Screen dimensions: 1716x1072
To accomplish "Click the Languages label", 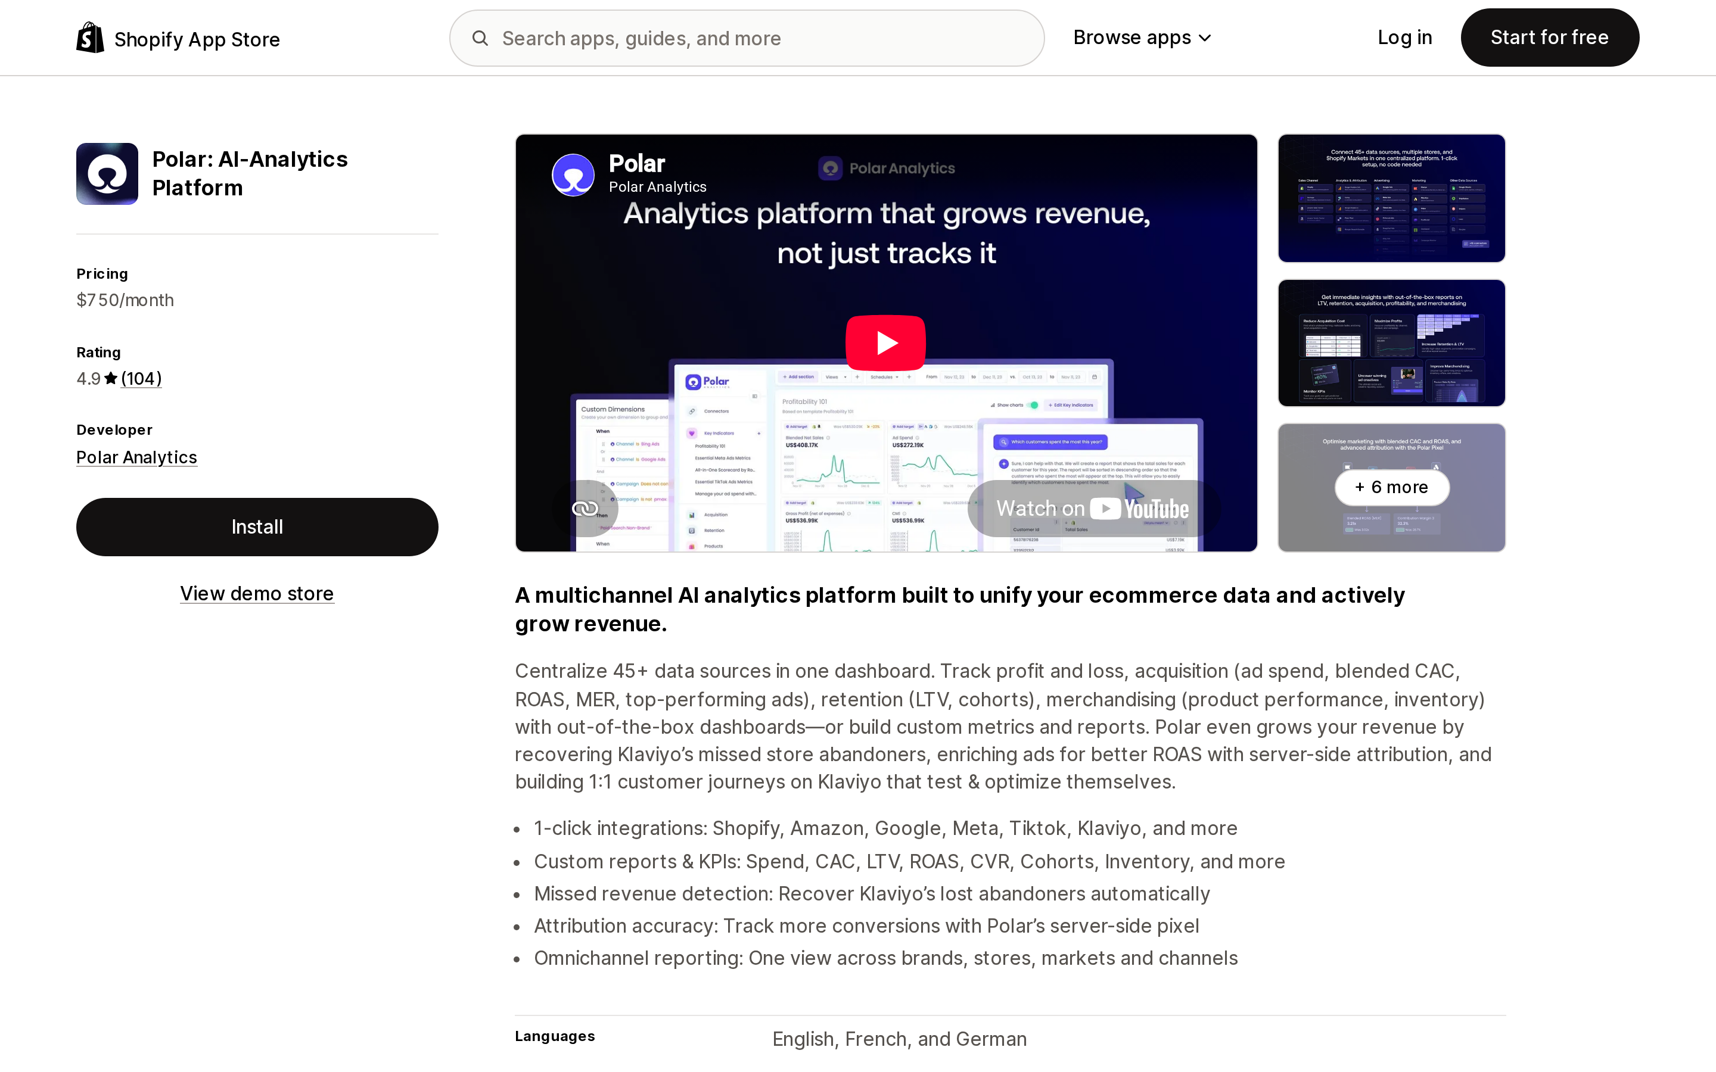I will click(x=555, y=1036).
